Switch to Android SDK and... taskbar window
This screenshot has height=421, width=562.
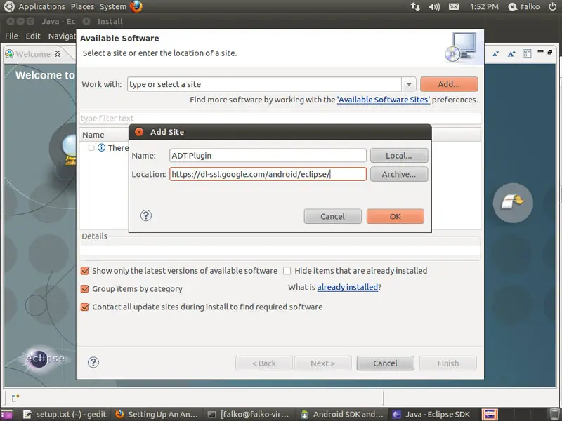point(341,414)
